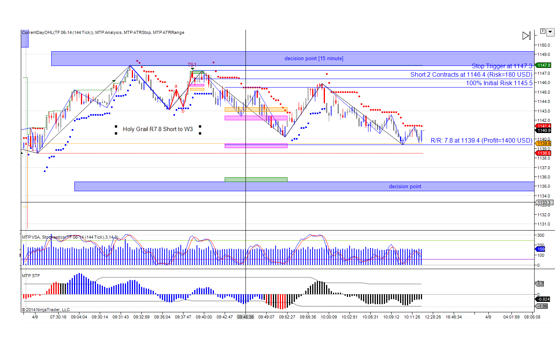The width and height of the screenshot is (555, 347).
Task: Click the lower 'decision point' zone label
Action: pos(405,187)
